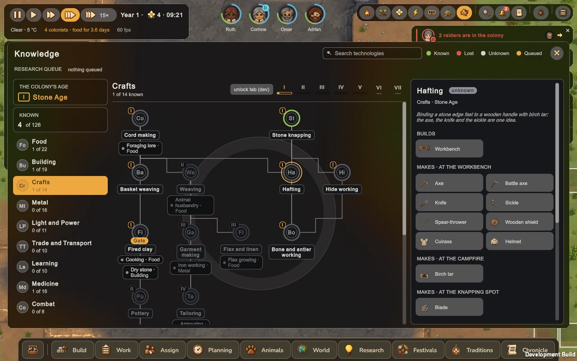Select the Stone knapping tech node
The height and width of the screenshot is (361, 577).
tap(291, 118)
